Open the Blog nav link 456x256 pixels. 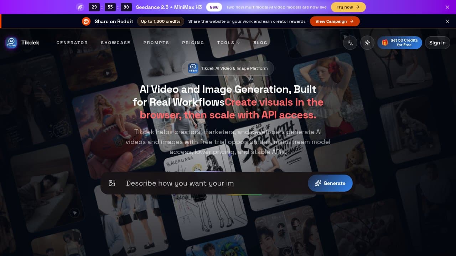pos(260,43)
